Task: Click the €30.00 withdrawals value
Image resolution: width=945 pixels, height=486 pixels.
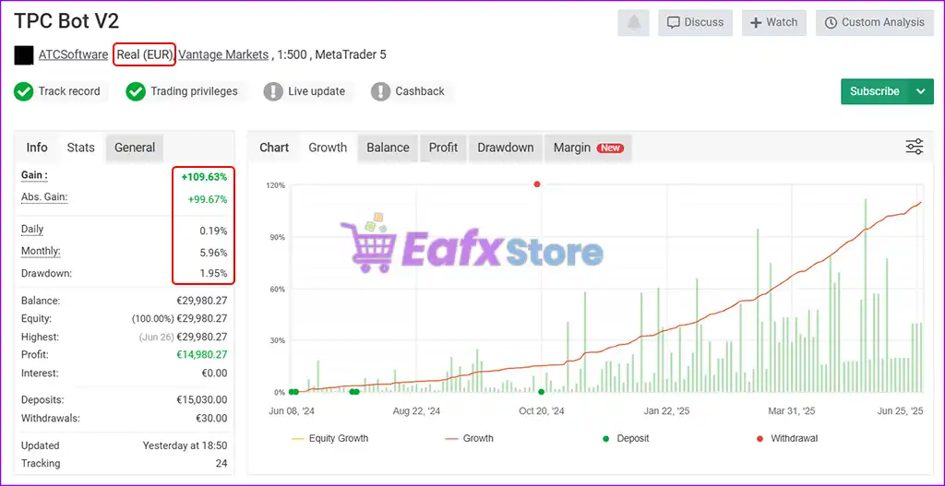Action: coord(211,418)
